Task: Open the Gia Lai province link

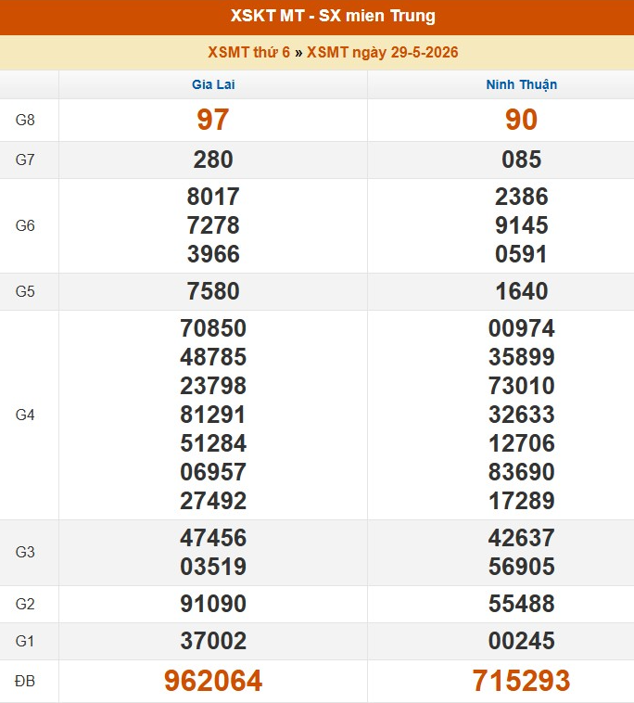Action: 213,84
